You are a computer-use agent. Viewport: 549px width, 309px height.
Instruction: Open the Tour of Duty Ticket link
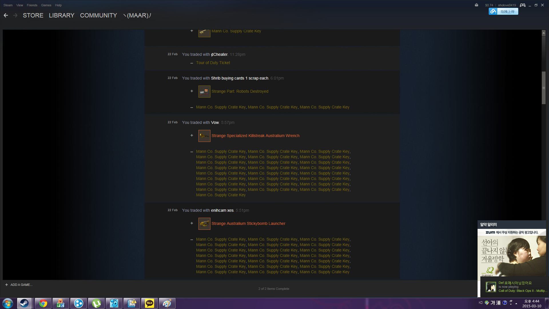pos(213,63)
